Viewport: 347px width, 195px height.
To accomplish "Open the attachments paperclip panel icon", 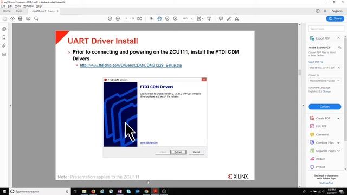I will (4, 45).
